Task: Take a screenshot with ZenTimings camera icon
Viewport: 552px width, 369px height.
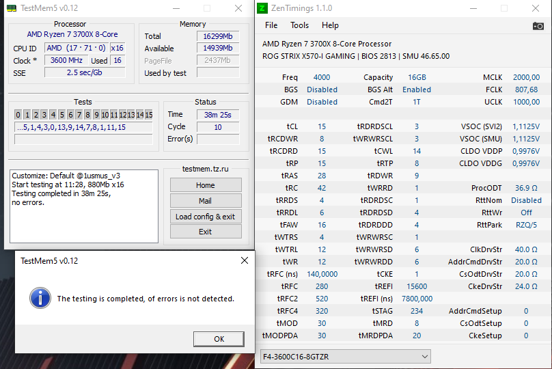Action: click(538, 26)
